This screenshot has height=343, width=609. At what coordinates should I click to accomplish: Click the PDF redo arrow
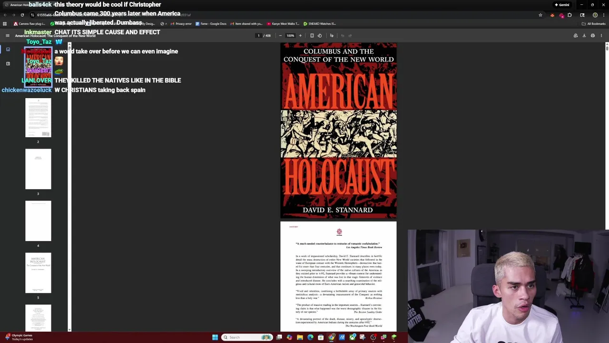click(350, 36)
